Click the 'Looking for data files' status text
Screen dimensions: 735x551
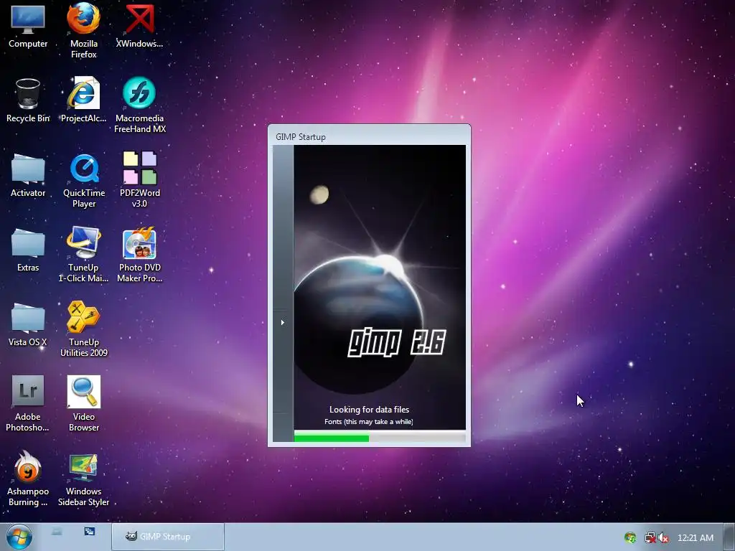click(370, 410)
